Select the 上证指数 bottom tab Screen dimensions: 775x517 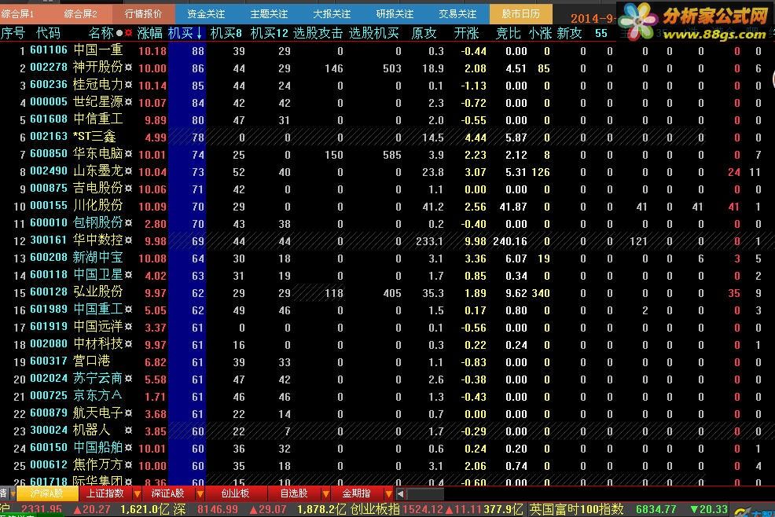click(x=105, y=493)
